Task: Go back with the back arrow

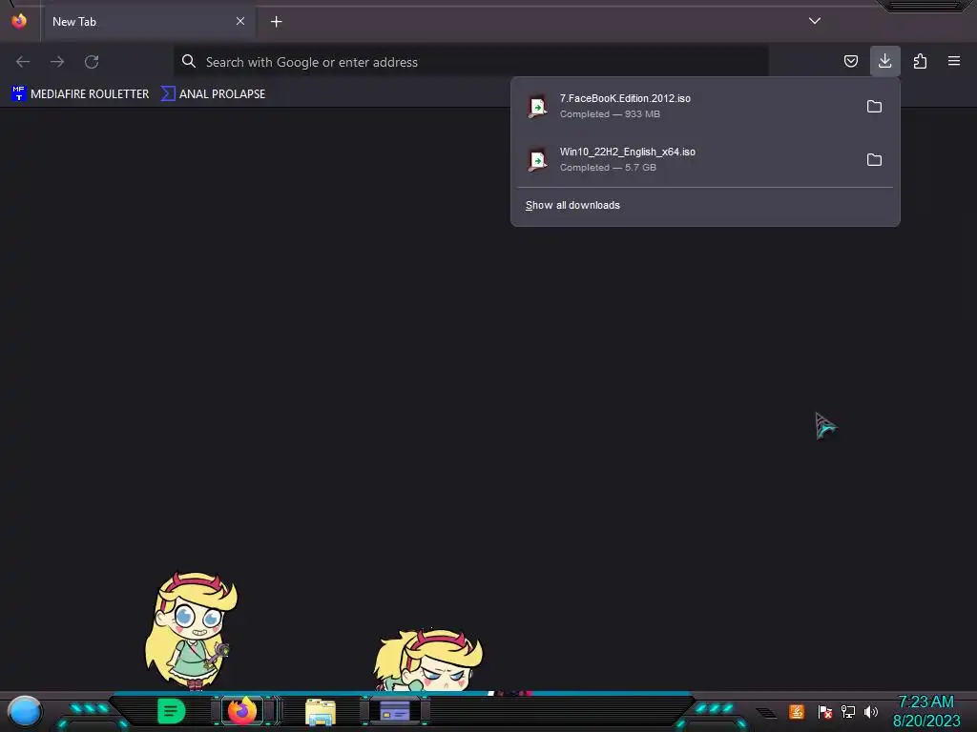Action: 23,62
